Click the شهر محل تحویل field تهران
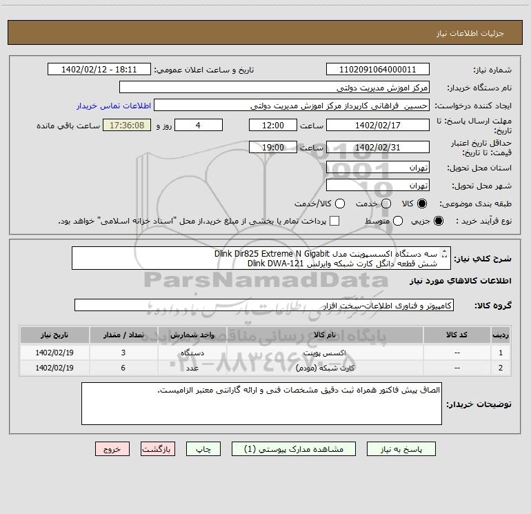 (x=378, y=186)
